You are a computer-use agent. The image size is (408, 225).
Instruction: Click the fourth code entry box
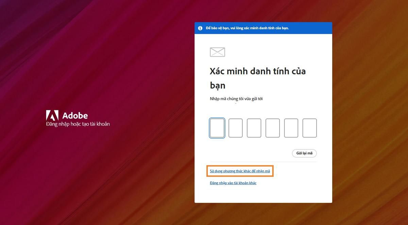tap(272, 128)
